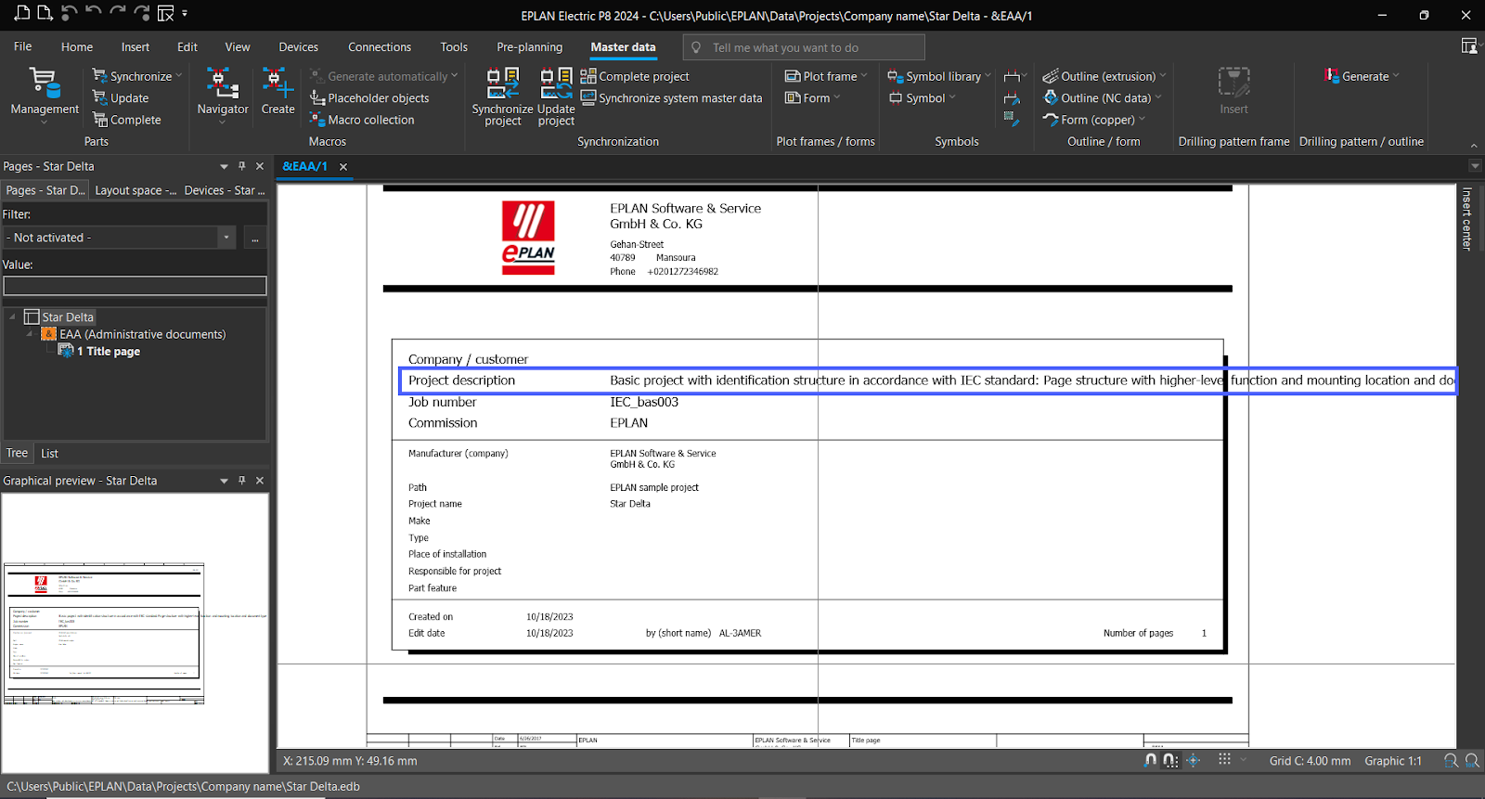The width and height of the screenshot is (1485, 799).
Task: Switch to the Home tab
Action: click(77, 46)
